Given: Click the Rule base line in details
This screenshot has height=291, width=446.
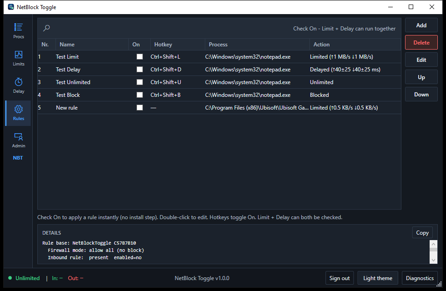Looking at the screenshot, I should click(x=89, y=243).
